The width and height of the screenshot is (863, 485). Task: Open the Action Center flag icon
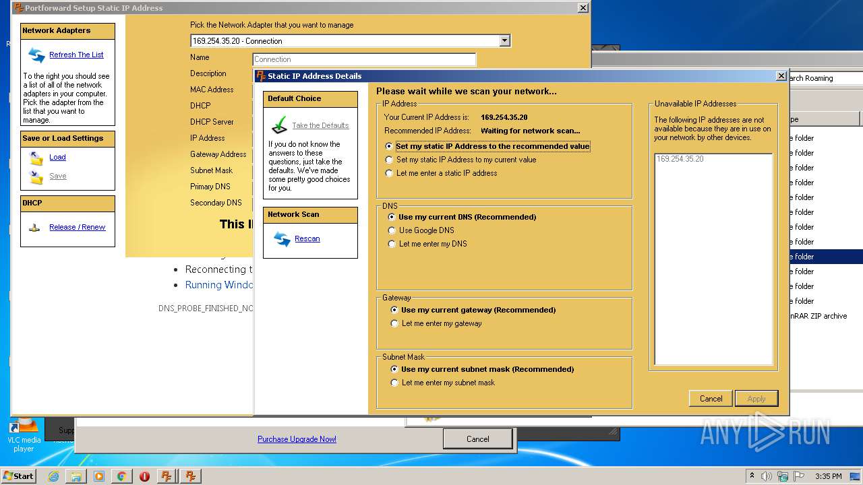coord(798,476)
